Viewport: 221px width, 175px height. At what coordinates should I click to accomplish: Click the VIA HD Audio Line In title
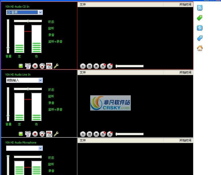tap(18, 75)
